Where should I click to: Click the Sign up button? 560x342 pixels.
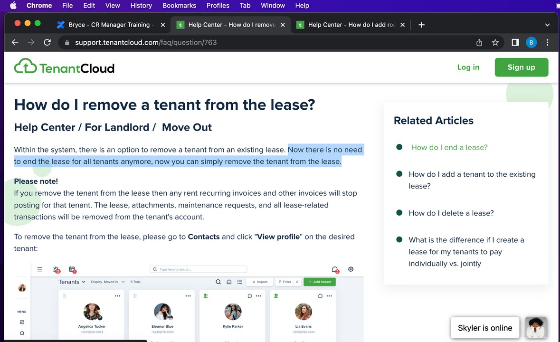pyautogui.click(x=521, y=67)
